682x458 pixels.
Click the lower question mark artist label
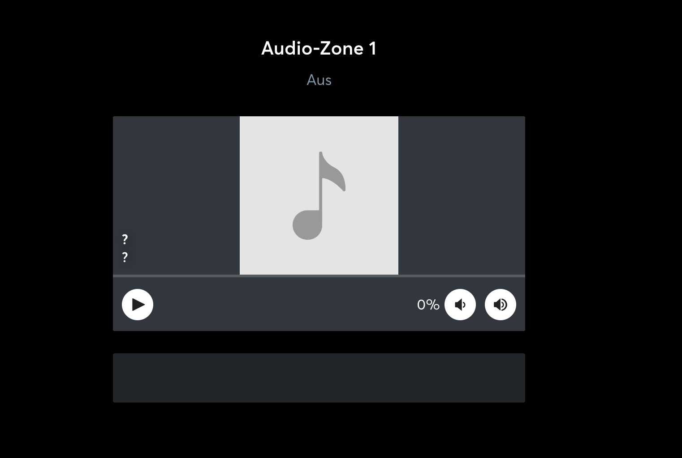(x=125, y=257)
